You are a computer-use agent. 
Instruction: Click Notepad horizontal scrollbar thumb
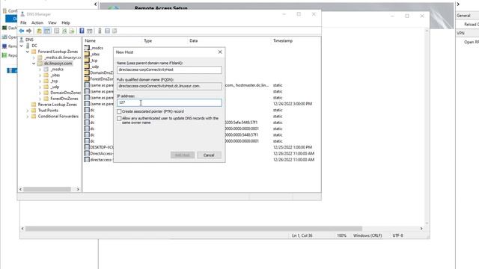194,229
